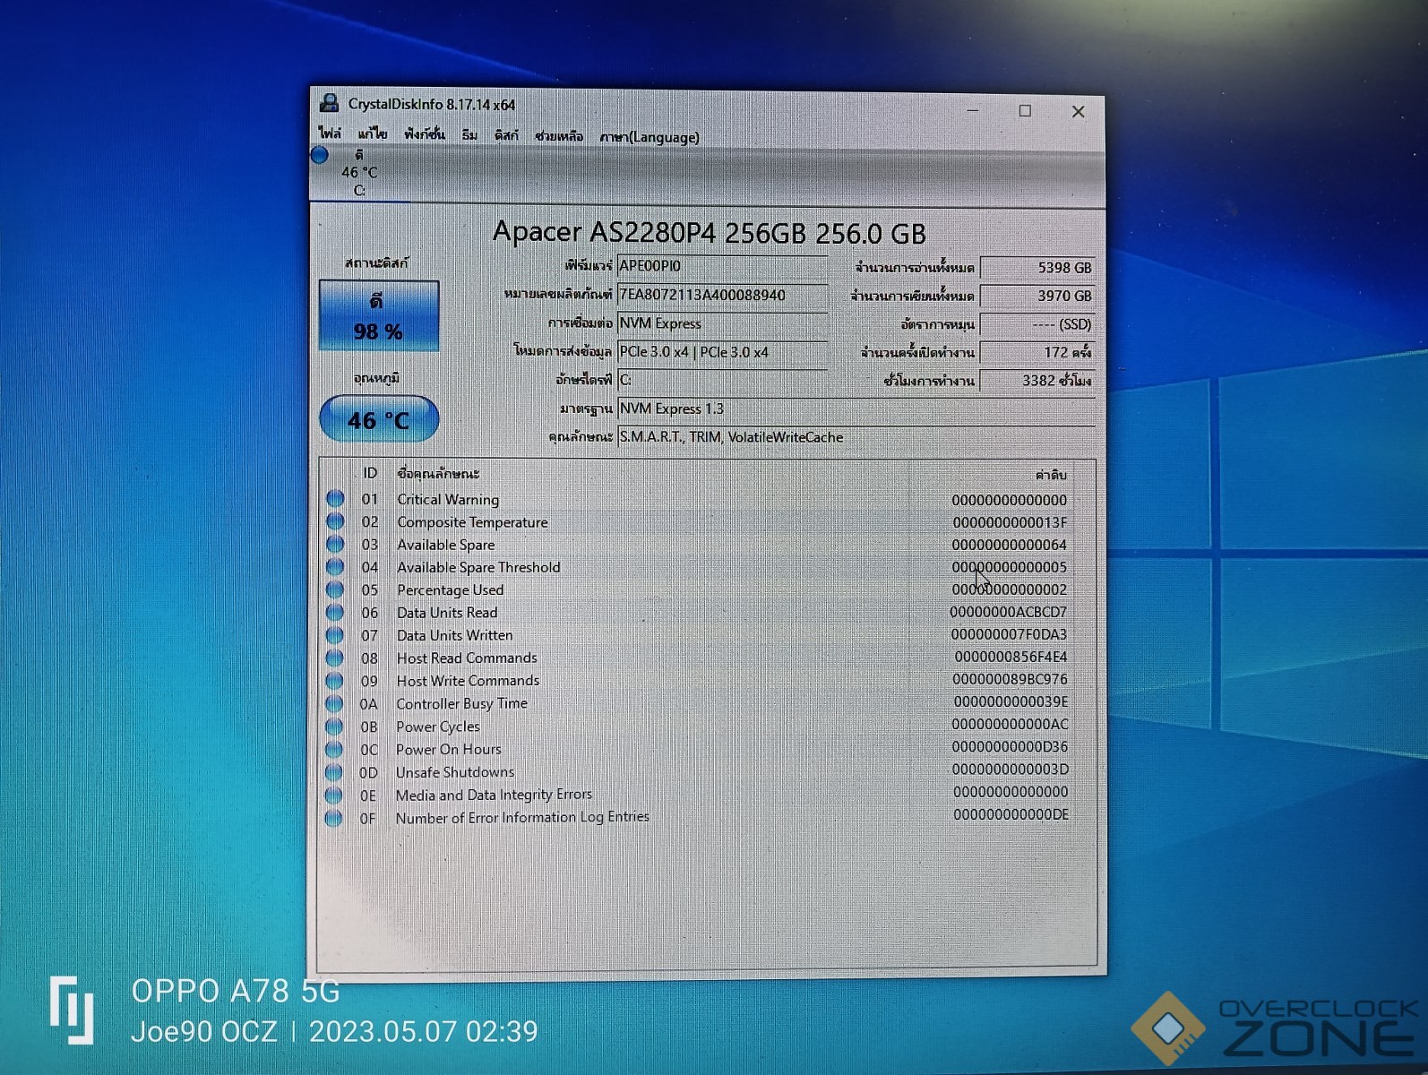Click the ID column header

(x=370, y=473)
